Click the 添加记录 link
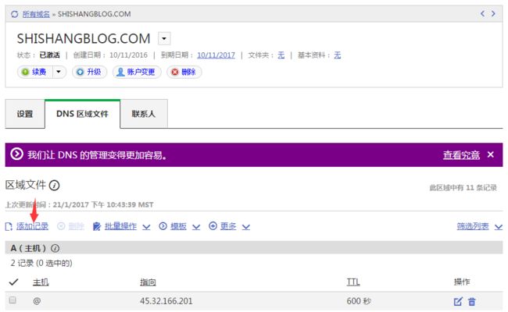Viewport: 508px width, 312px height. (x=32, y=226)
